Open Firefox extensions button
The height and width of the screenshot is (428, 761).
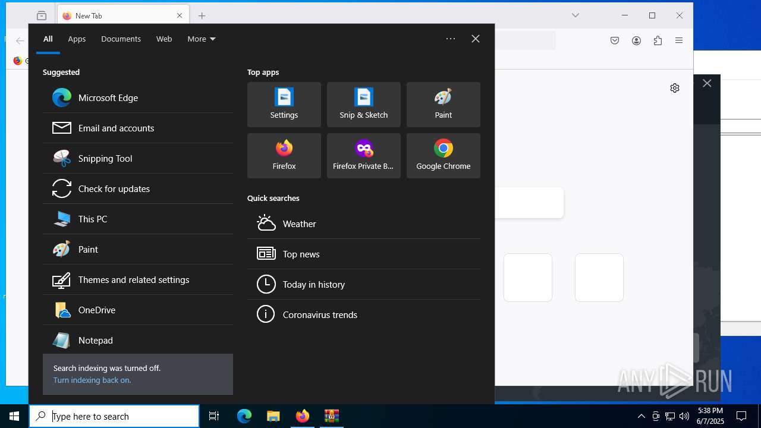[658, 40]
